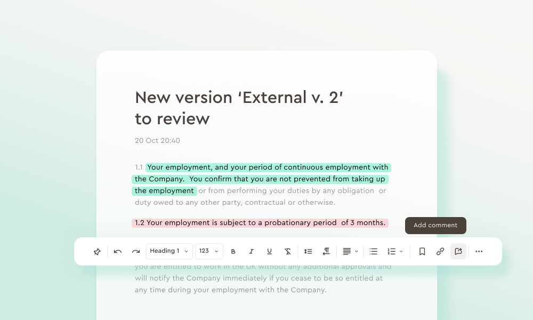This screenshot has height=320, width=533.
Task: Click the green highlighted clause 1.1 text
Action: coord(261,179)
